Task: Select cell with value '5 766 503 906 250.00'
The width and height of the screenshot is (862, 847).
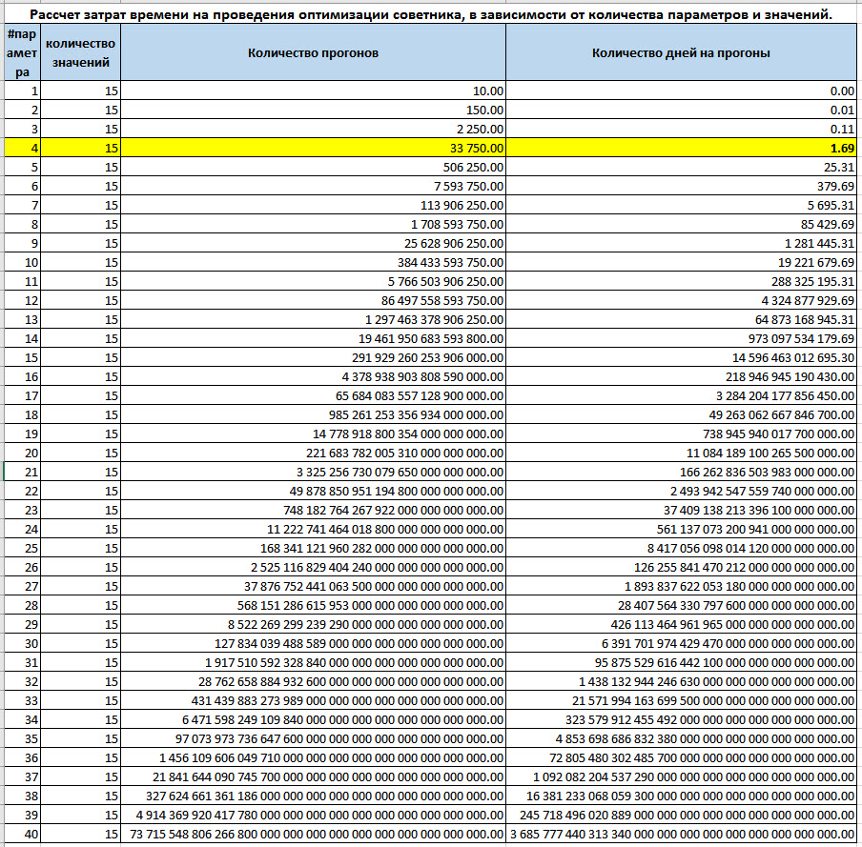Action: coord(313,281)
